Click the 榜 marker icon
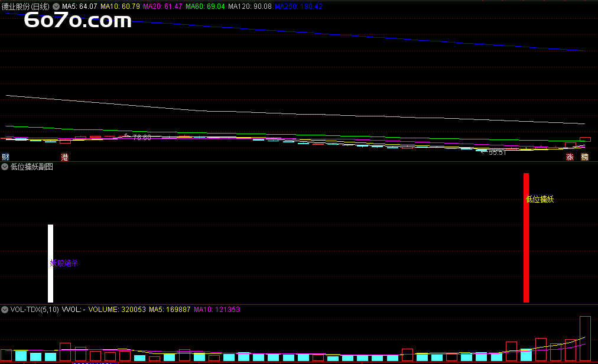The width and height of the screenshot is (598, 364). point(585,157)
